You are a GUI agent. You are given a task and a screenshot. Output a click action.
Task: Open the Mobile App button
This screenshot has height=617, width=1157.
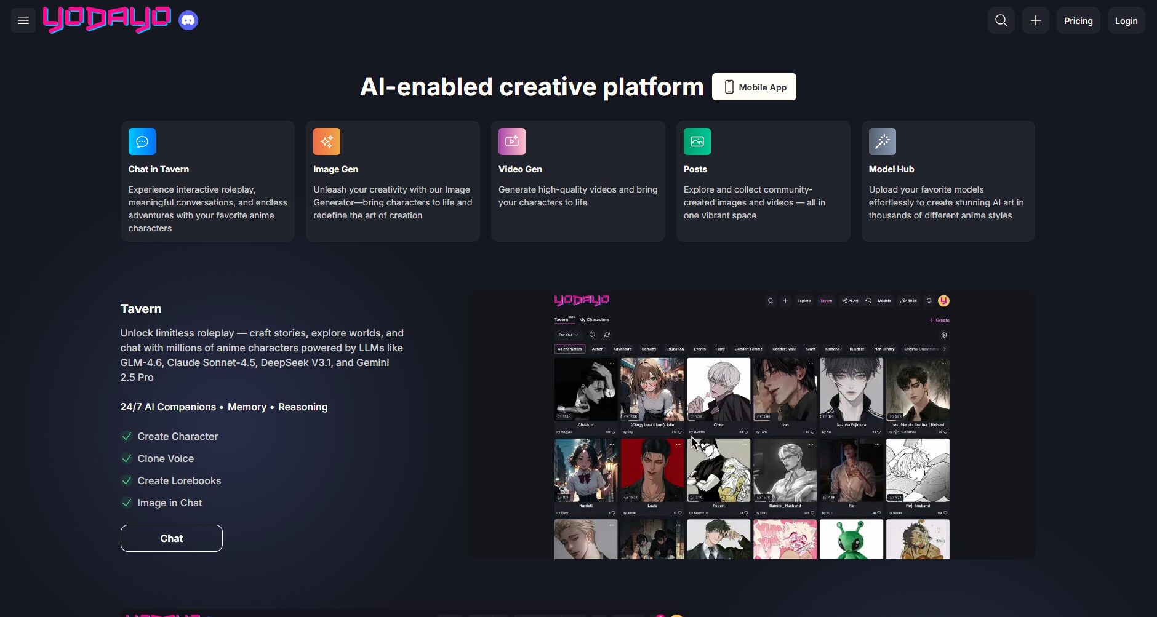click(754, 87)
